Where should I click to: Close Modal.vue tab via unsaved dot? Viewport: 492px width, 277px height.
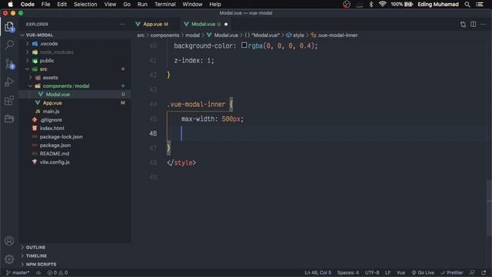click(226, 24)
